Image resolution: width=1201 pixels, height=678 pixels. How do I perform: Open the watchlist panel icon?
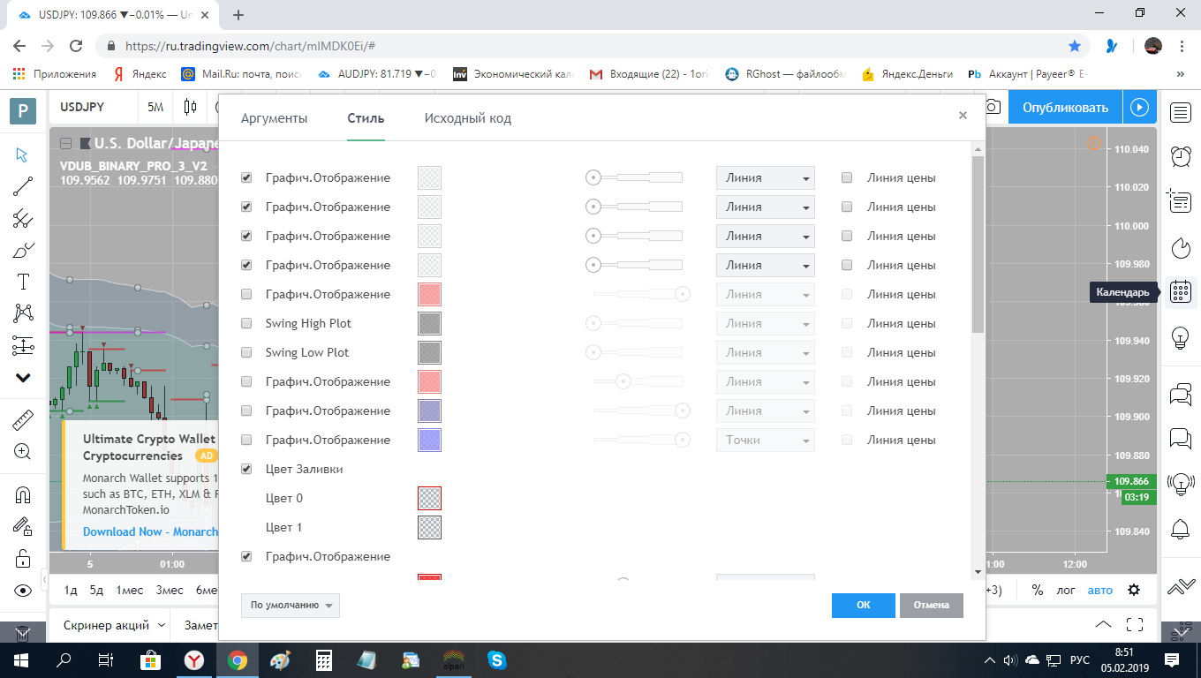point(1181,112)
